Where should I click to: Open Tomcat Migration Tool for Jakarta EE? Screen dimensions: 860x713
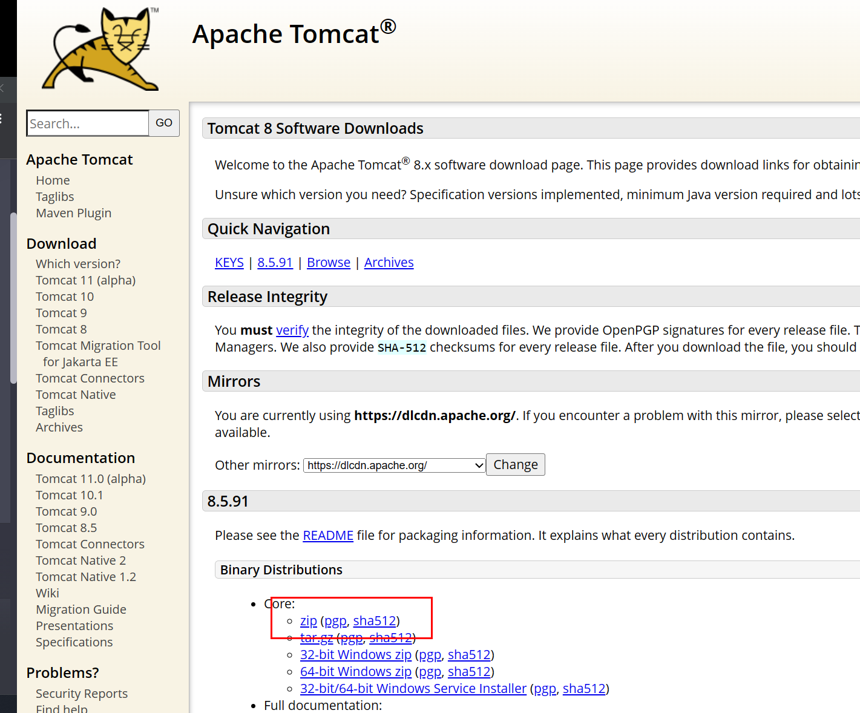coord(98,353)
